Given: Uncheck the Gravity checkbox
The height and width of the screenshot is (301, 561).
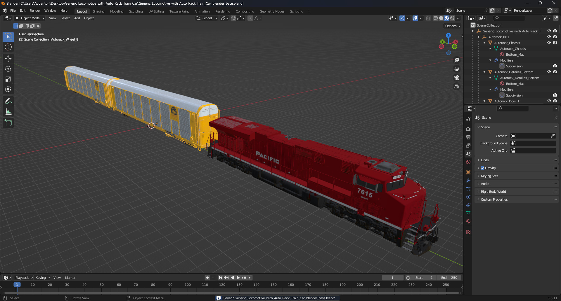Looking at the screenshot, I should (x=482, y=168).
